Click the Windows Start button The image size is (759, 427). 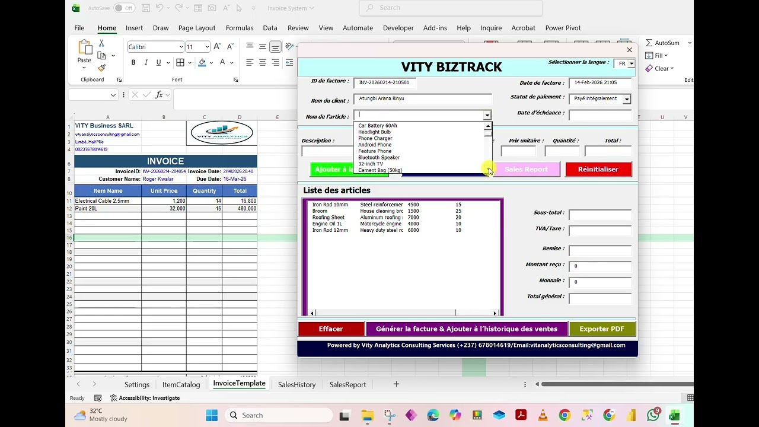tap(212, 415)
